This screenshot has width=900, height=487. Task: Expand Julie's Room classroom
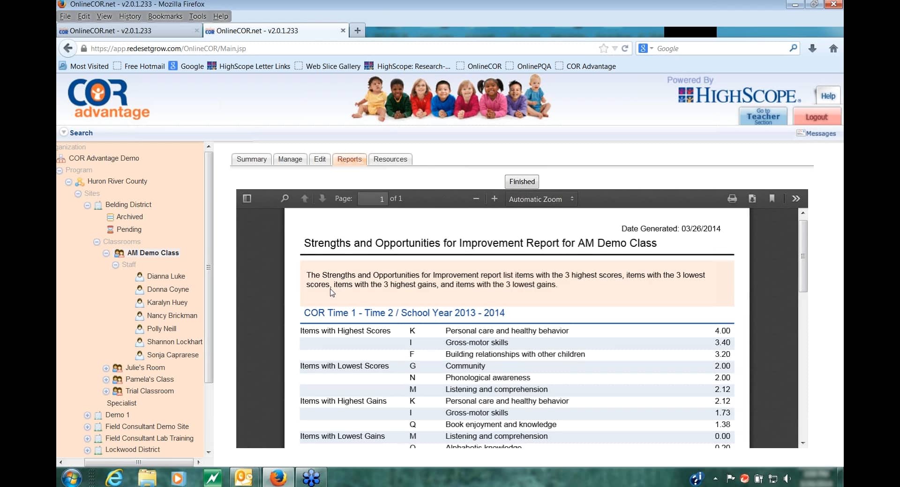[106, 368]
